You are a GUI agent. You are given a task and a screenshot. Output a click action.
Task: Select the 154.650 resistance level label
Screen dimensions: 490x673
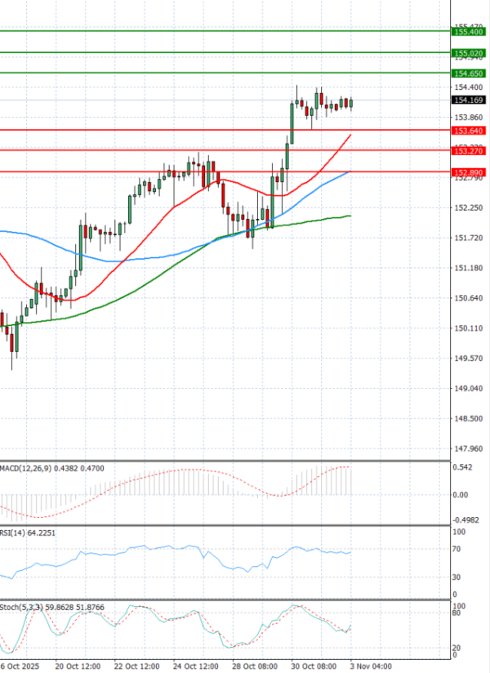[468, 74]
